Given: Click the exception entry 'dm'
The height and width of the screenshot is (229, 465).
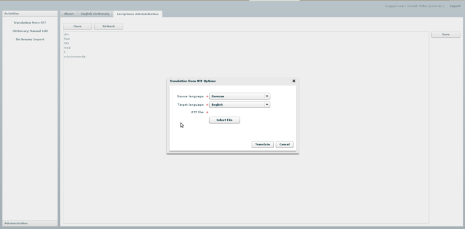Looking at the screenshot, I should [66, 34].
